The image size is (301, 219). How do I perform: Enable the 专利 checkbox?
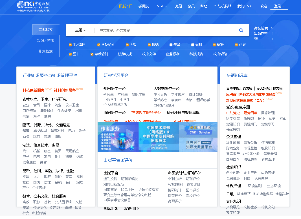(x=193, y=45)
